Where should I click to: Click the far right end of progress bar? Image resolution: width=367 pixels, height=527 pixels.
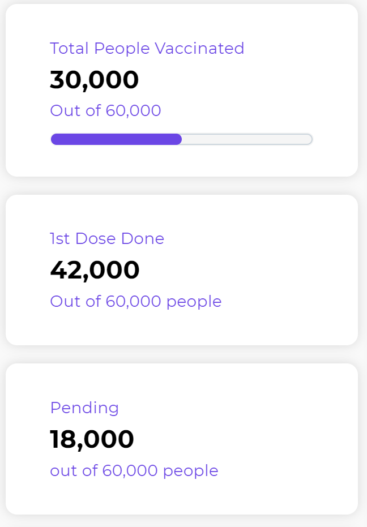[x=309, y=139]
